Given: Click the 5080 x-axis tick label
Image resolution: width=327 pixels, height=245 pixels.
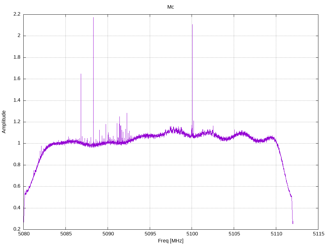Looking at the screenshot, I should tap(24, 234).
